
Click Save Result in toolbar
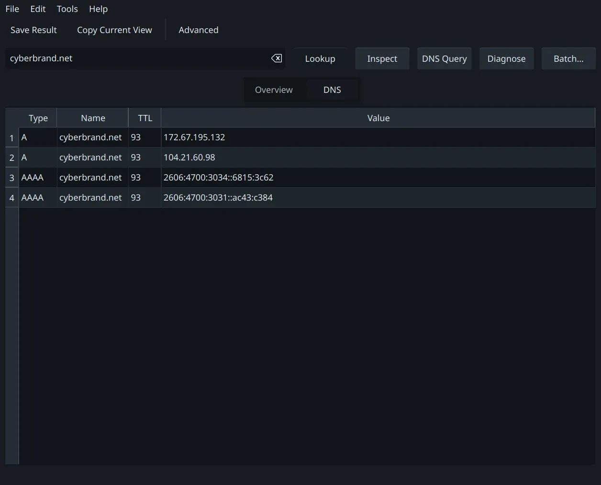33,30
